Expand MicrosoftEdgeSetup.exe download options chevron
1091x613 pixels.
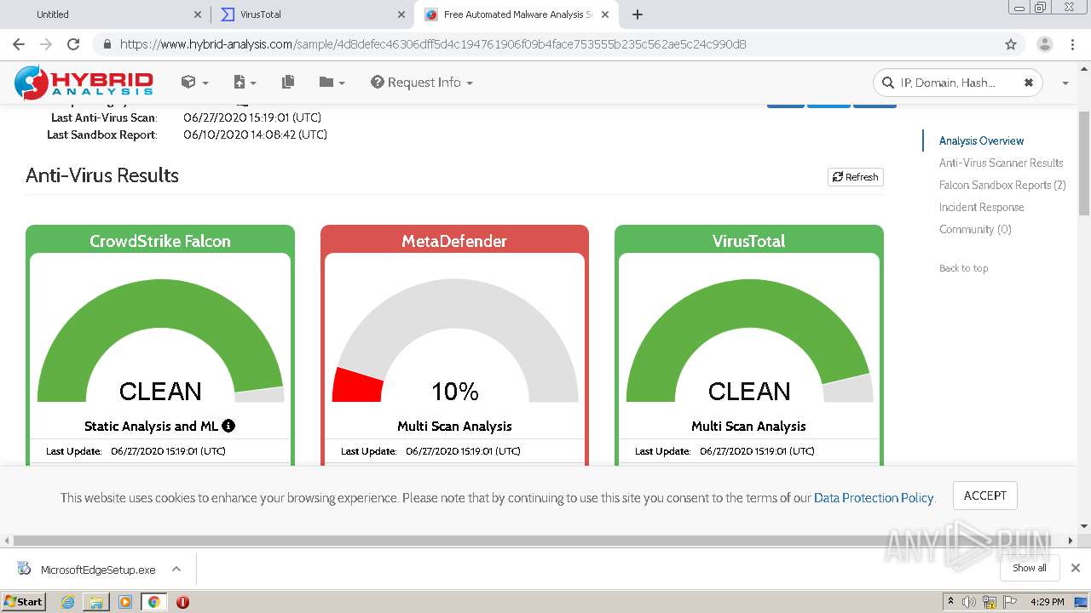pyautogui.click(x=176, y=569)
